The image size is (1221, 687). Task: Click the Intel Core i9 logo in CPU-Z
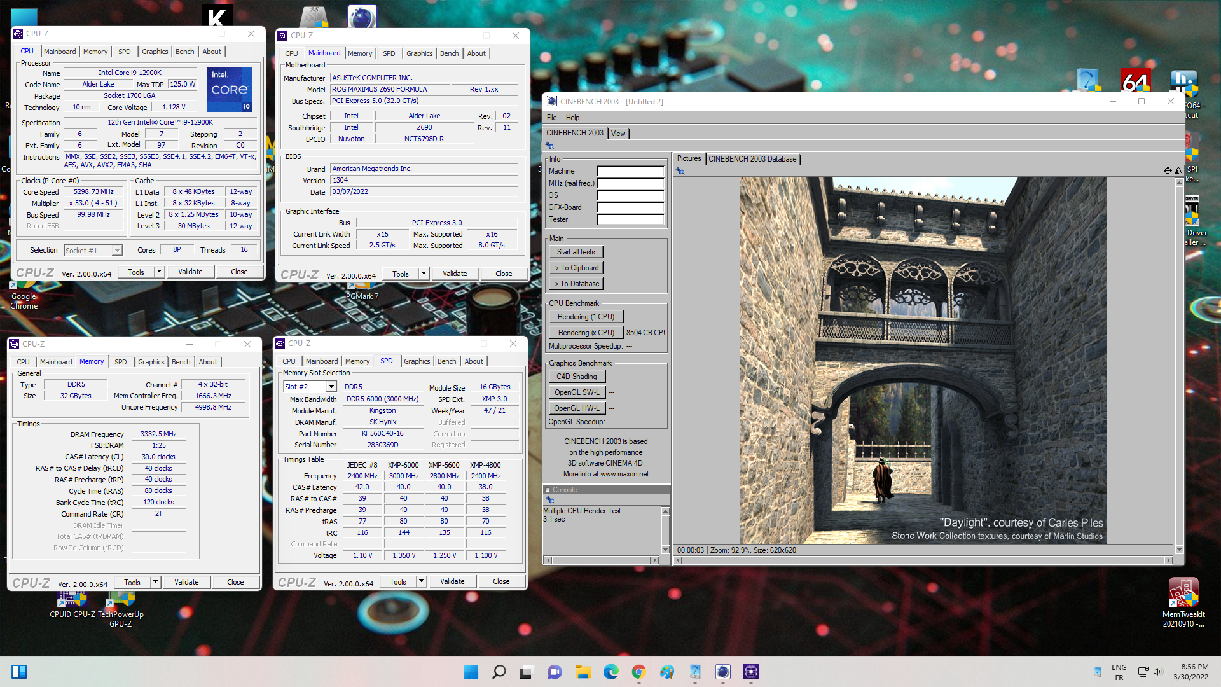(x=230, y=90)
